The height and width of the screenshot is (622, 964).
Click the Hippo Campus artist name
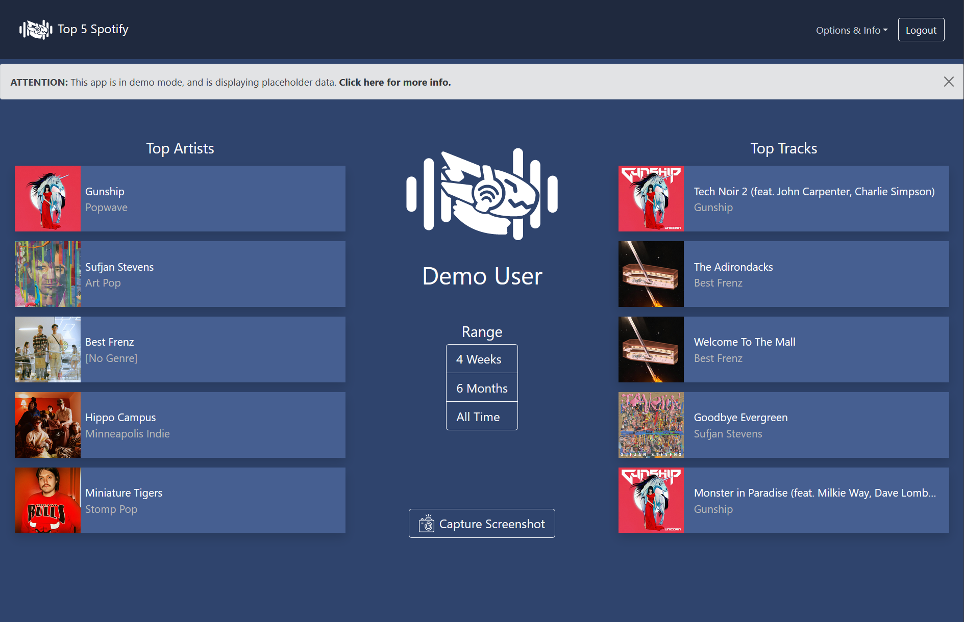coord(120,417)
